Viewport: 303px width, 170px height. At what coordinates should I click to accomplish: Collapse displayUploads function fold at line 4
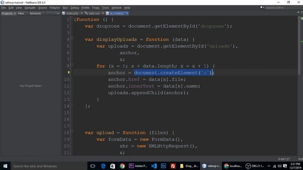pos(72,38)
